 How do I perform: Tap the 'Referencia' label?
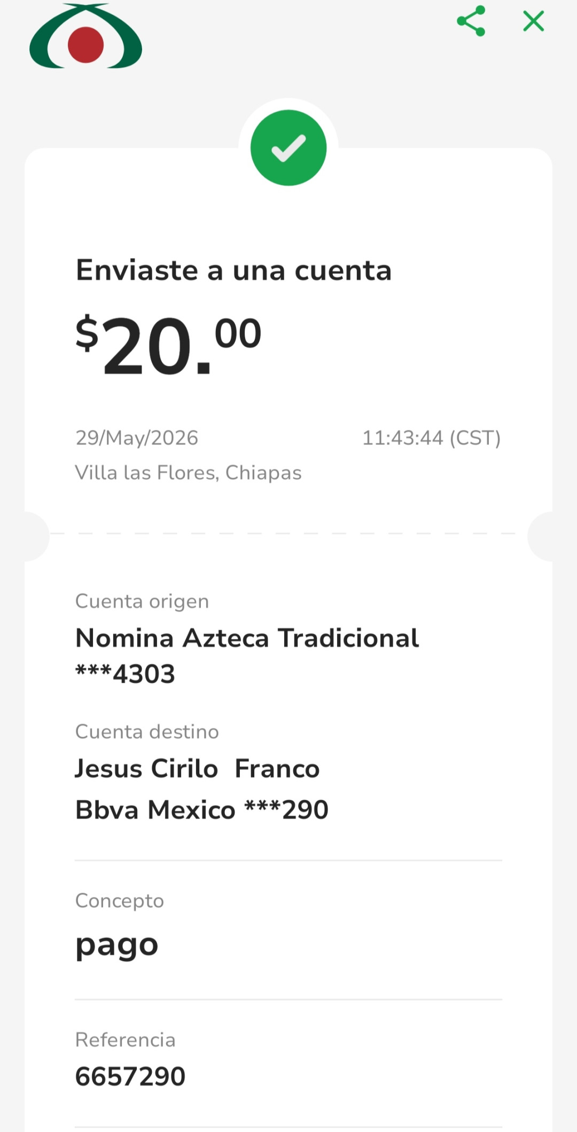(126, 1040)
